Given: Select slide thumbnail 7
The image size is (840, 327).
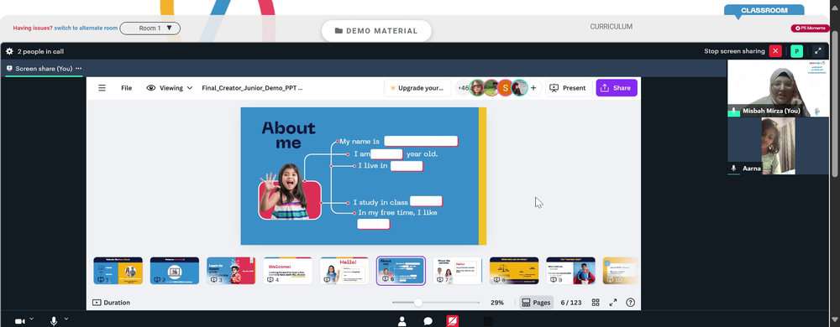Looking at the screenshot, I should [x=458, y=270].
